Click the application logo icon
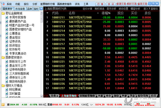This screenshot has width=161, height=108. pos(3,4)
